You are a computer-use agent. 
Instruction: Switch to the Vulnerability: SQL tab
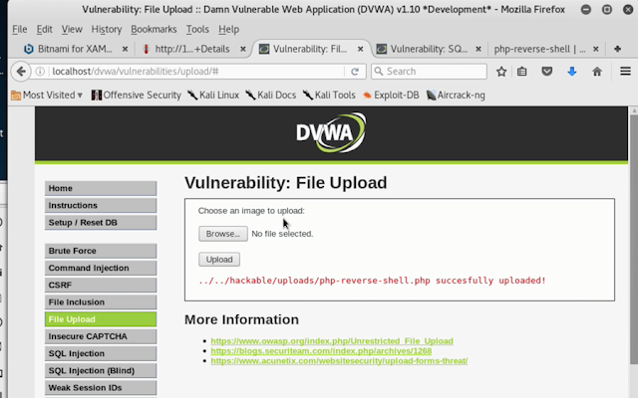[429, 49]
